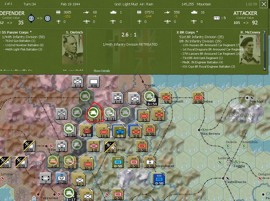Select 51st BR Infantry Division (35)
This screenshot has width=270, height=201.
click(x=201, y=37)
